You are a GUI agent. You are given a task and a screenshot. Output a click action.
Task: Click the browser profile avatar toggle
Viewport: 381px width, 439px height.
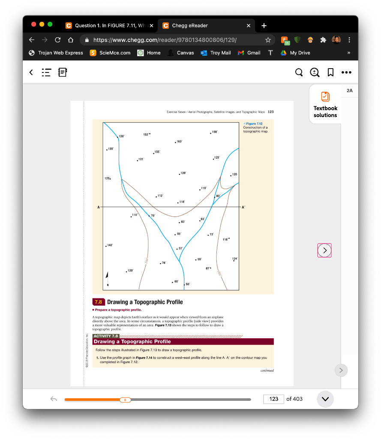coord(336,39)
